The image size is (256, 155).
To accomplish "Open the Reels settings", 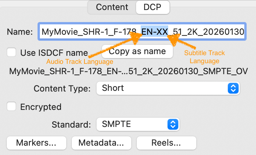I will pos(166,143).
